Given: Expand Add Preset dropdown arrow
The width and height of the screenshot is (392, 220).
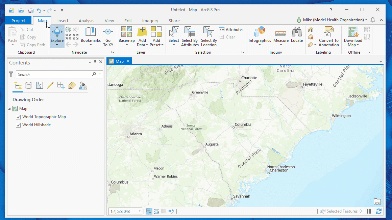Looking at the screenshot, I should 162,45.
